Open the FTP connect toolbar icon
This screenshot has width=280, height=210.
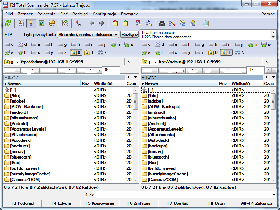pyautogui.click(x=139, y=23)
